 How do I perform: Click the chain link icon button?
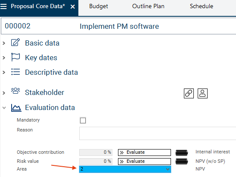tap(189, 93)
